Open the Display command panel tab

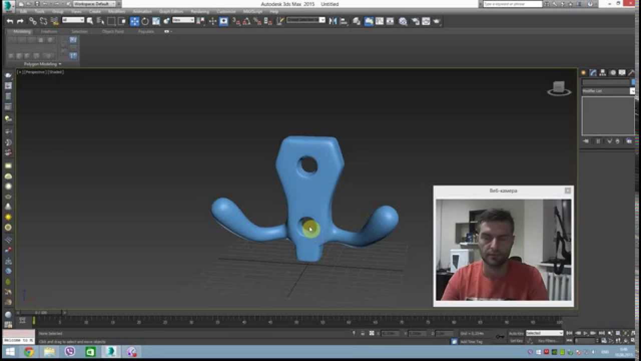[622, 73]
